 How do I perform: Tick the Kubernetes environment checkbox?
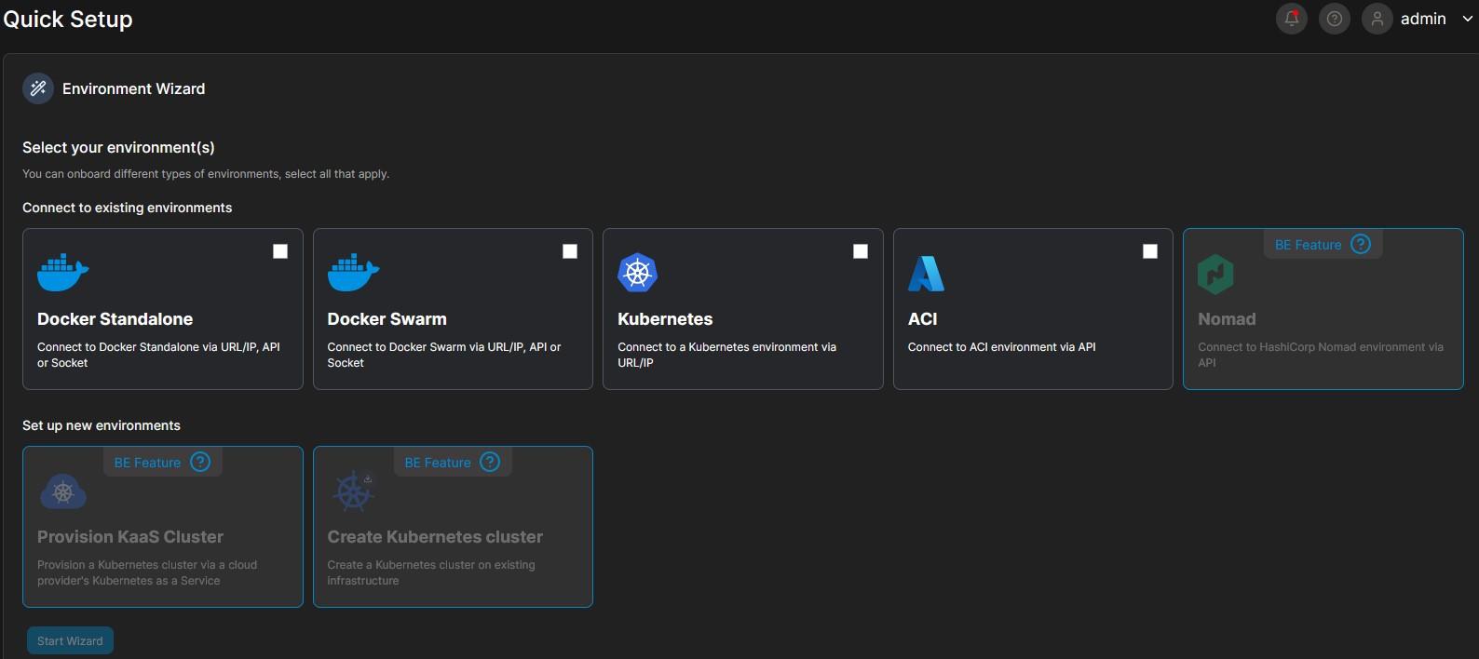click(861, 251)
